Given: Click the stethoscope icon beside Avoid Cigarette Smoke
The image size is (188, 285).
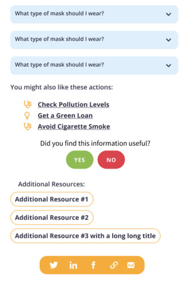Looking at the screenshot, I should pyautogui.click(x=27, y=127).
